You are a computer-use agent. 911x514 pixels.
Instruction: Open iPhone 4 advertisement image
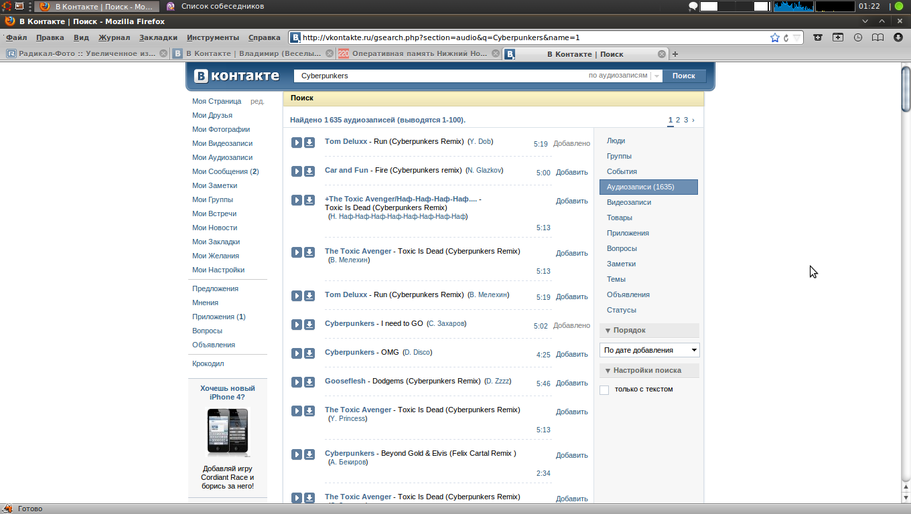coord(227,432)
